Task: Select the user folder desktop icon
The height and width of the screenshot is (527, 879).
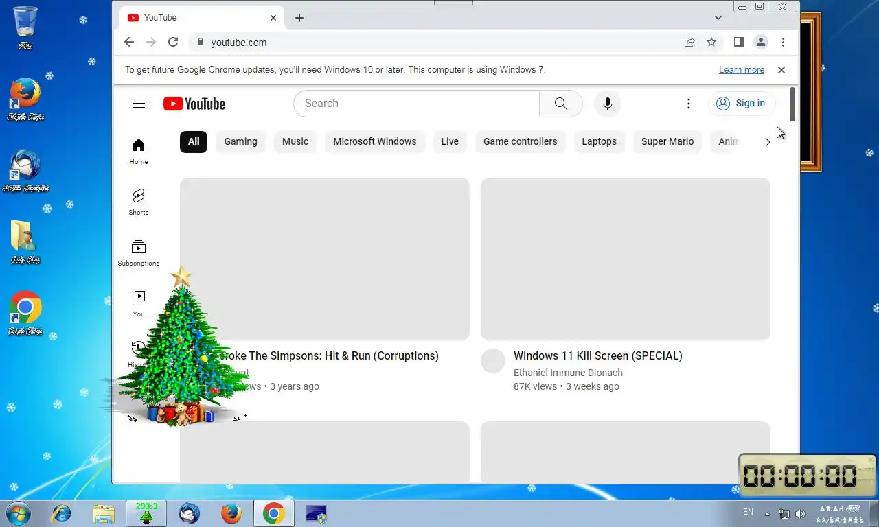Action: [25, 242]
